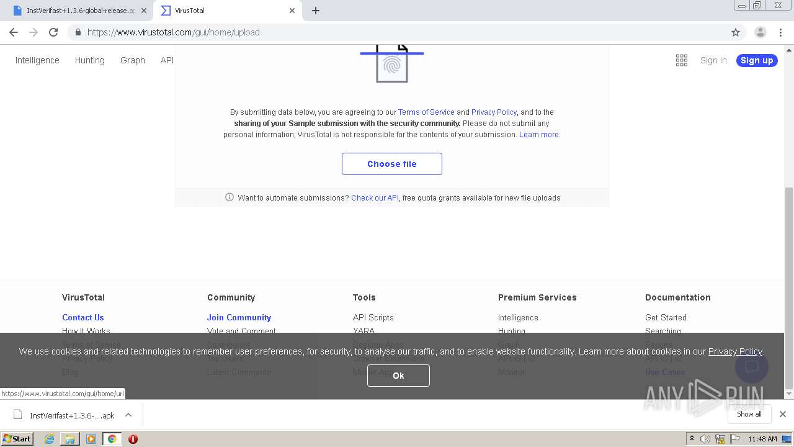Click the Sign up button

(757, 60)
